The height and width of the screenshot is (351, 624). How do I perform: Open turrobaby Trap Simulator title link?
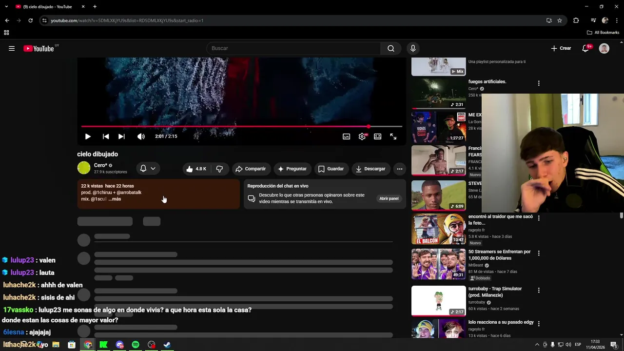click(495, 292)
